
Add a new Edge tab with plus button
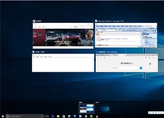[127, 55]
